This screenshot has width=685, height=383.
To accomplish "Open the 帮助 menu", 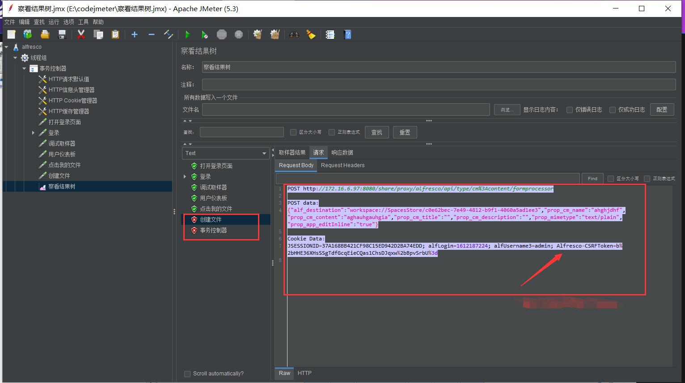I will [98, 22].
